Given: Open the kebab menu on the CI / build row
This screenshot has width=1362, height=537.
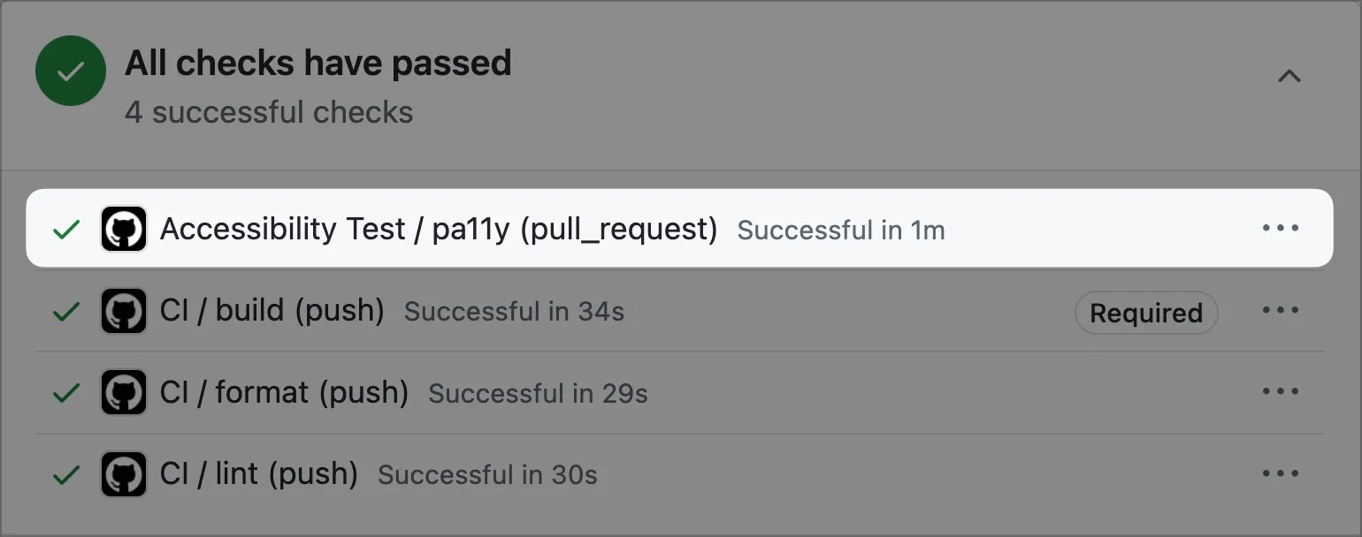Looking at the screenshot, I should coord(1282,311).
